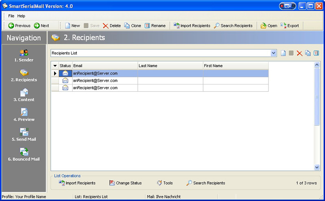This screenshot has height=201, width=325.
Task: Click the vertical scrollbar thumb
Action: pyautogui.click(x=317, y=97)
